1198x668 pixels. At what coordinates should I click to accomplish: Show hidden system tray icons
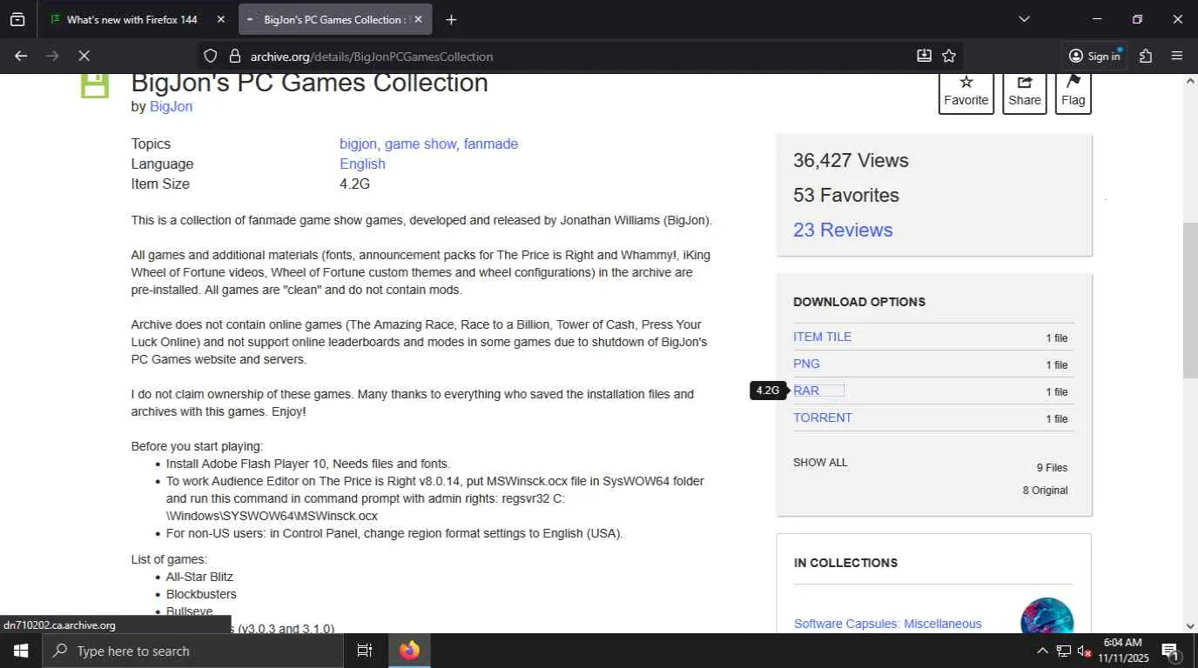1042,651
